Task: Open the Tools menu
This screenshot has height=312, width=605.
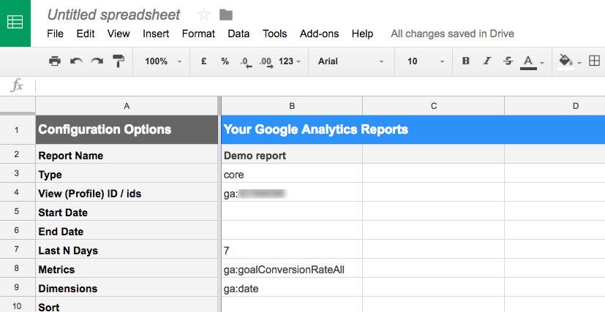Action: click(x=275, y=34)
